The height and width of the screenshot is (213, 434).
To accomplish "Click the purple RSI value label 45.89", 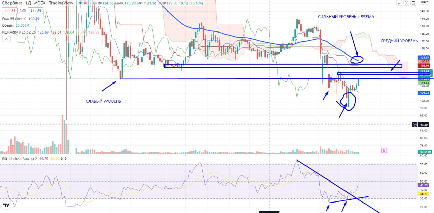I will tap(425, 185).
